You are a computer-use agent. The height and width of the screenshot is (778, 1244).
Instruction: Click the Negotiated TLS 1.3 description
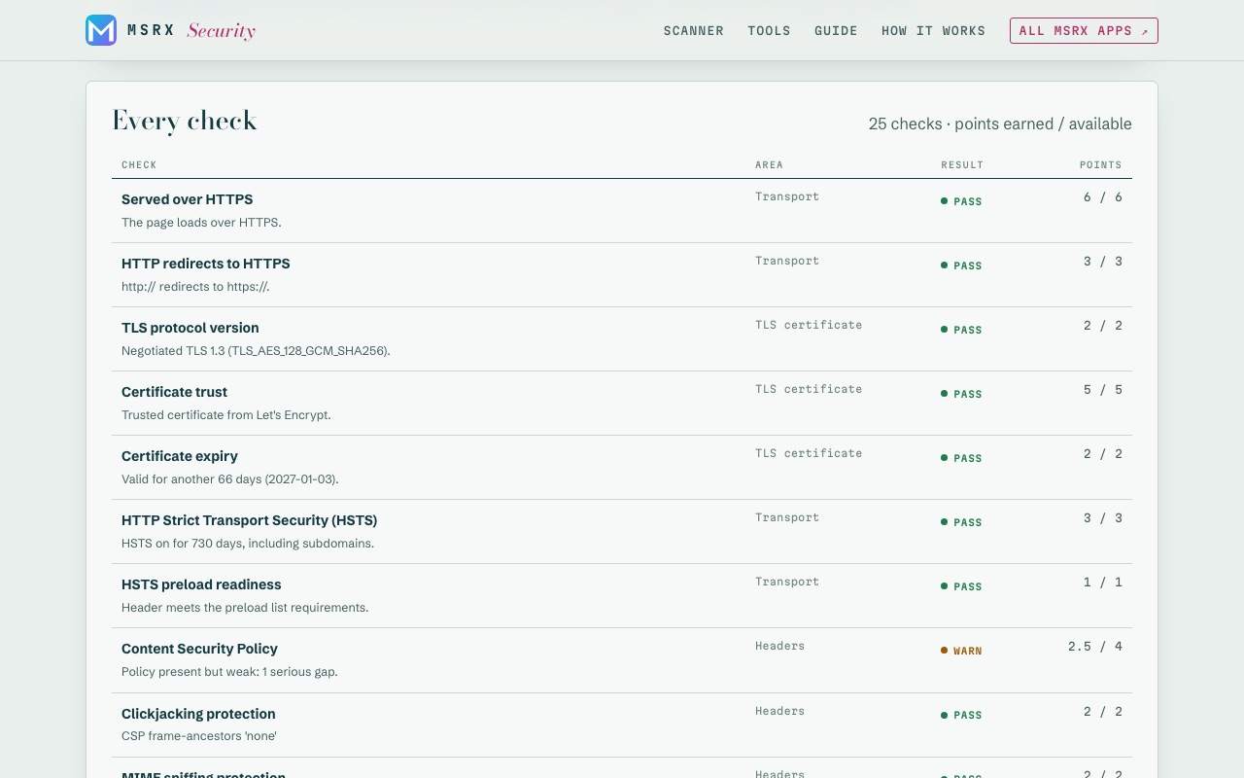pos(256,351)
